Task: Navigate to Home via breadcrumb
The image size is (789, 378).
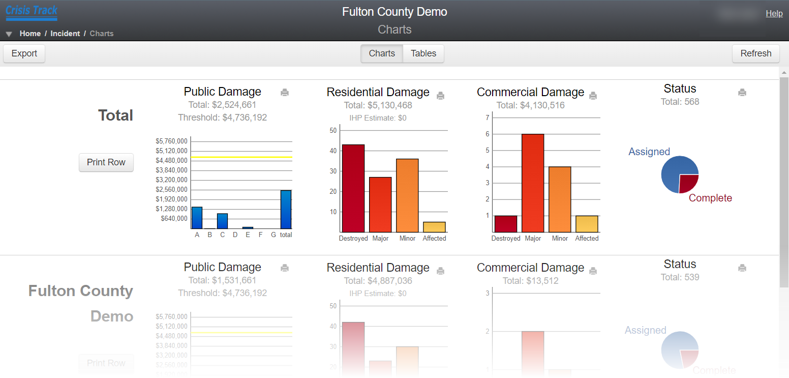Action: [30, 34]
